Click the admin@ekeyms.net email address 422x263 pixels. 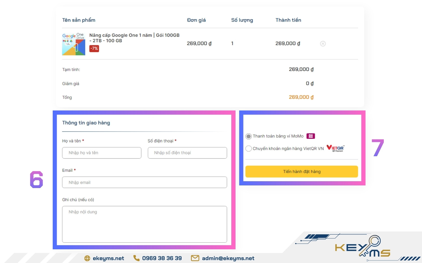tap(228, 258)
